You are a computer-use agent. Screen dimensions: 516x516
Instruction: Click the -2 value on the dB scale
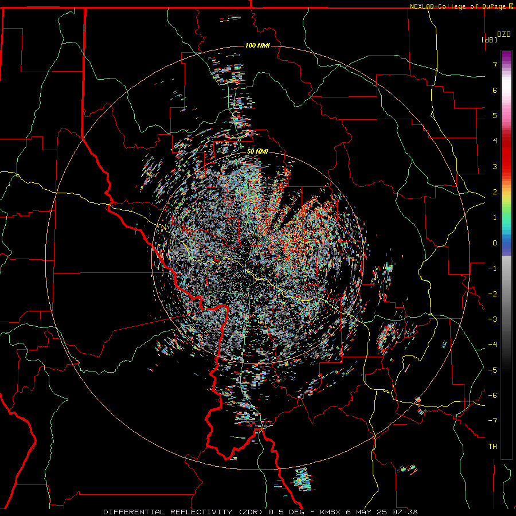pyautogui.click(x=492, y=294)
